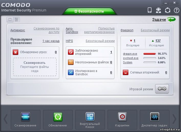Change antivirus mode Сканирование по доступу
The height and width of the screenshot is (132, 181).
tap(47, 30)
